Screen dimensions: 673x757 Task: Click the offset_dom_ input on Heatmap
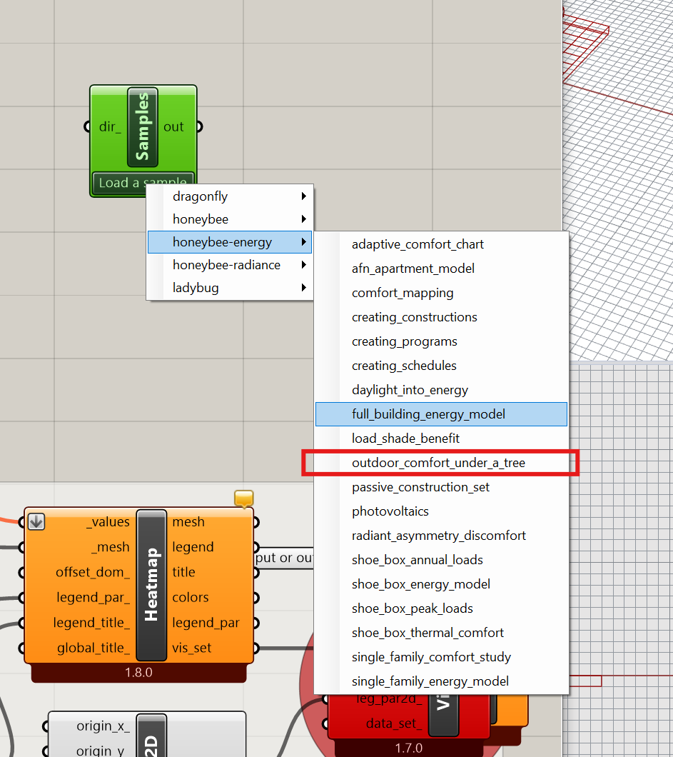[93, 572]
